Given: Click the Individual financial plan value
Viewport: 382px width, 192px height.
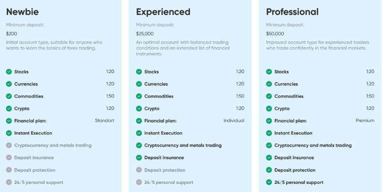Looking at the screenshot, I should (x=234, y=120).
